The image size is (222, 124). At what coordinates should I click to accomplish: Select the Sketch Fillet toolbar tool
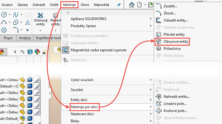point(16,30)
